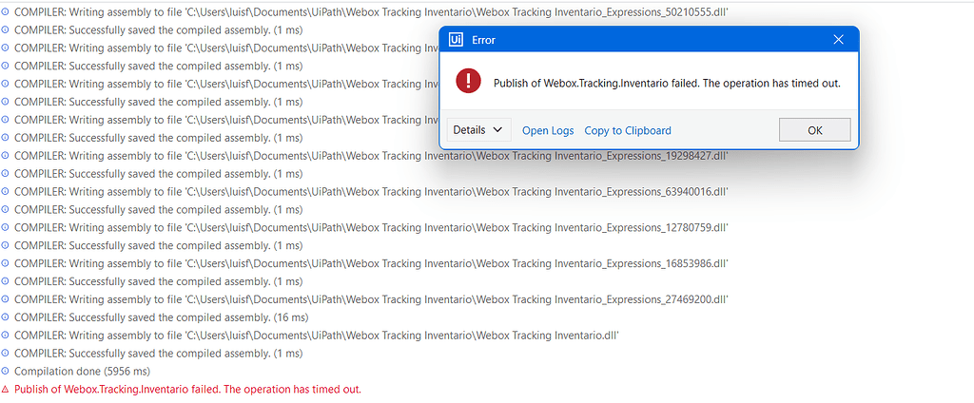Click the red warning triangle beside publish failed entry

(5, 390)
